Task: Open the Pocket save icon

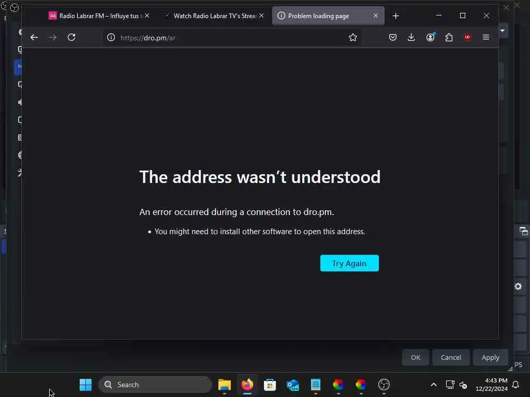Action: click(392, 37)
